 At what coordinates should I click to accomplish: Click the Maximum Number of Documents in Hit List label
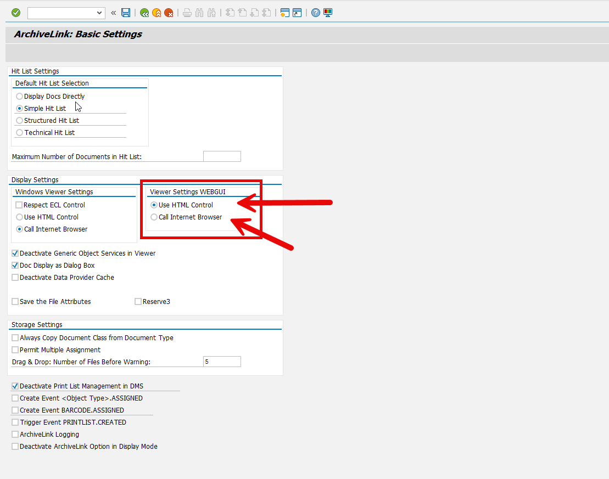[x=77, y=157]
